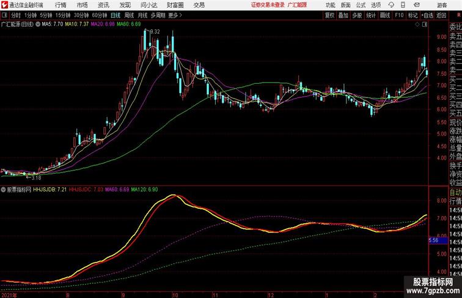Click the MA5: 7.70 indicator value
The height and width of the screenshot is (298, 462).
[x=53, y=24]
